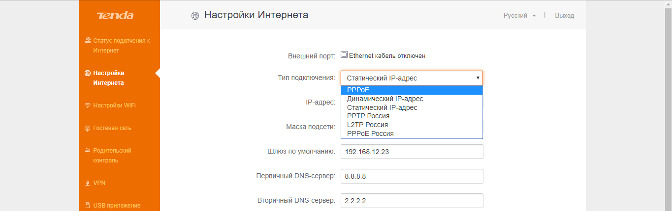Pick L2TP Россия from the list
Viewport: 672px width, 211px height.
(367, 125)
